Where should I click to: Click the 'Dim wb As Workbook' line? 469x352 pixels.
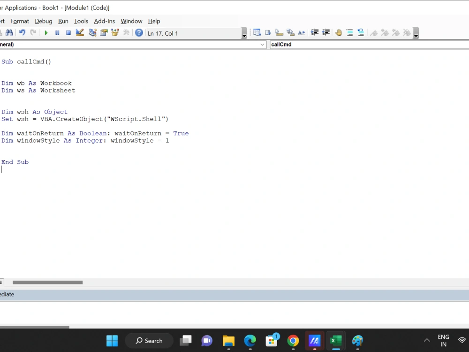coord(37,83)
